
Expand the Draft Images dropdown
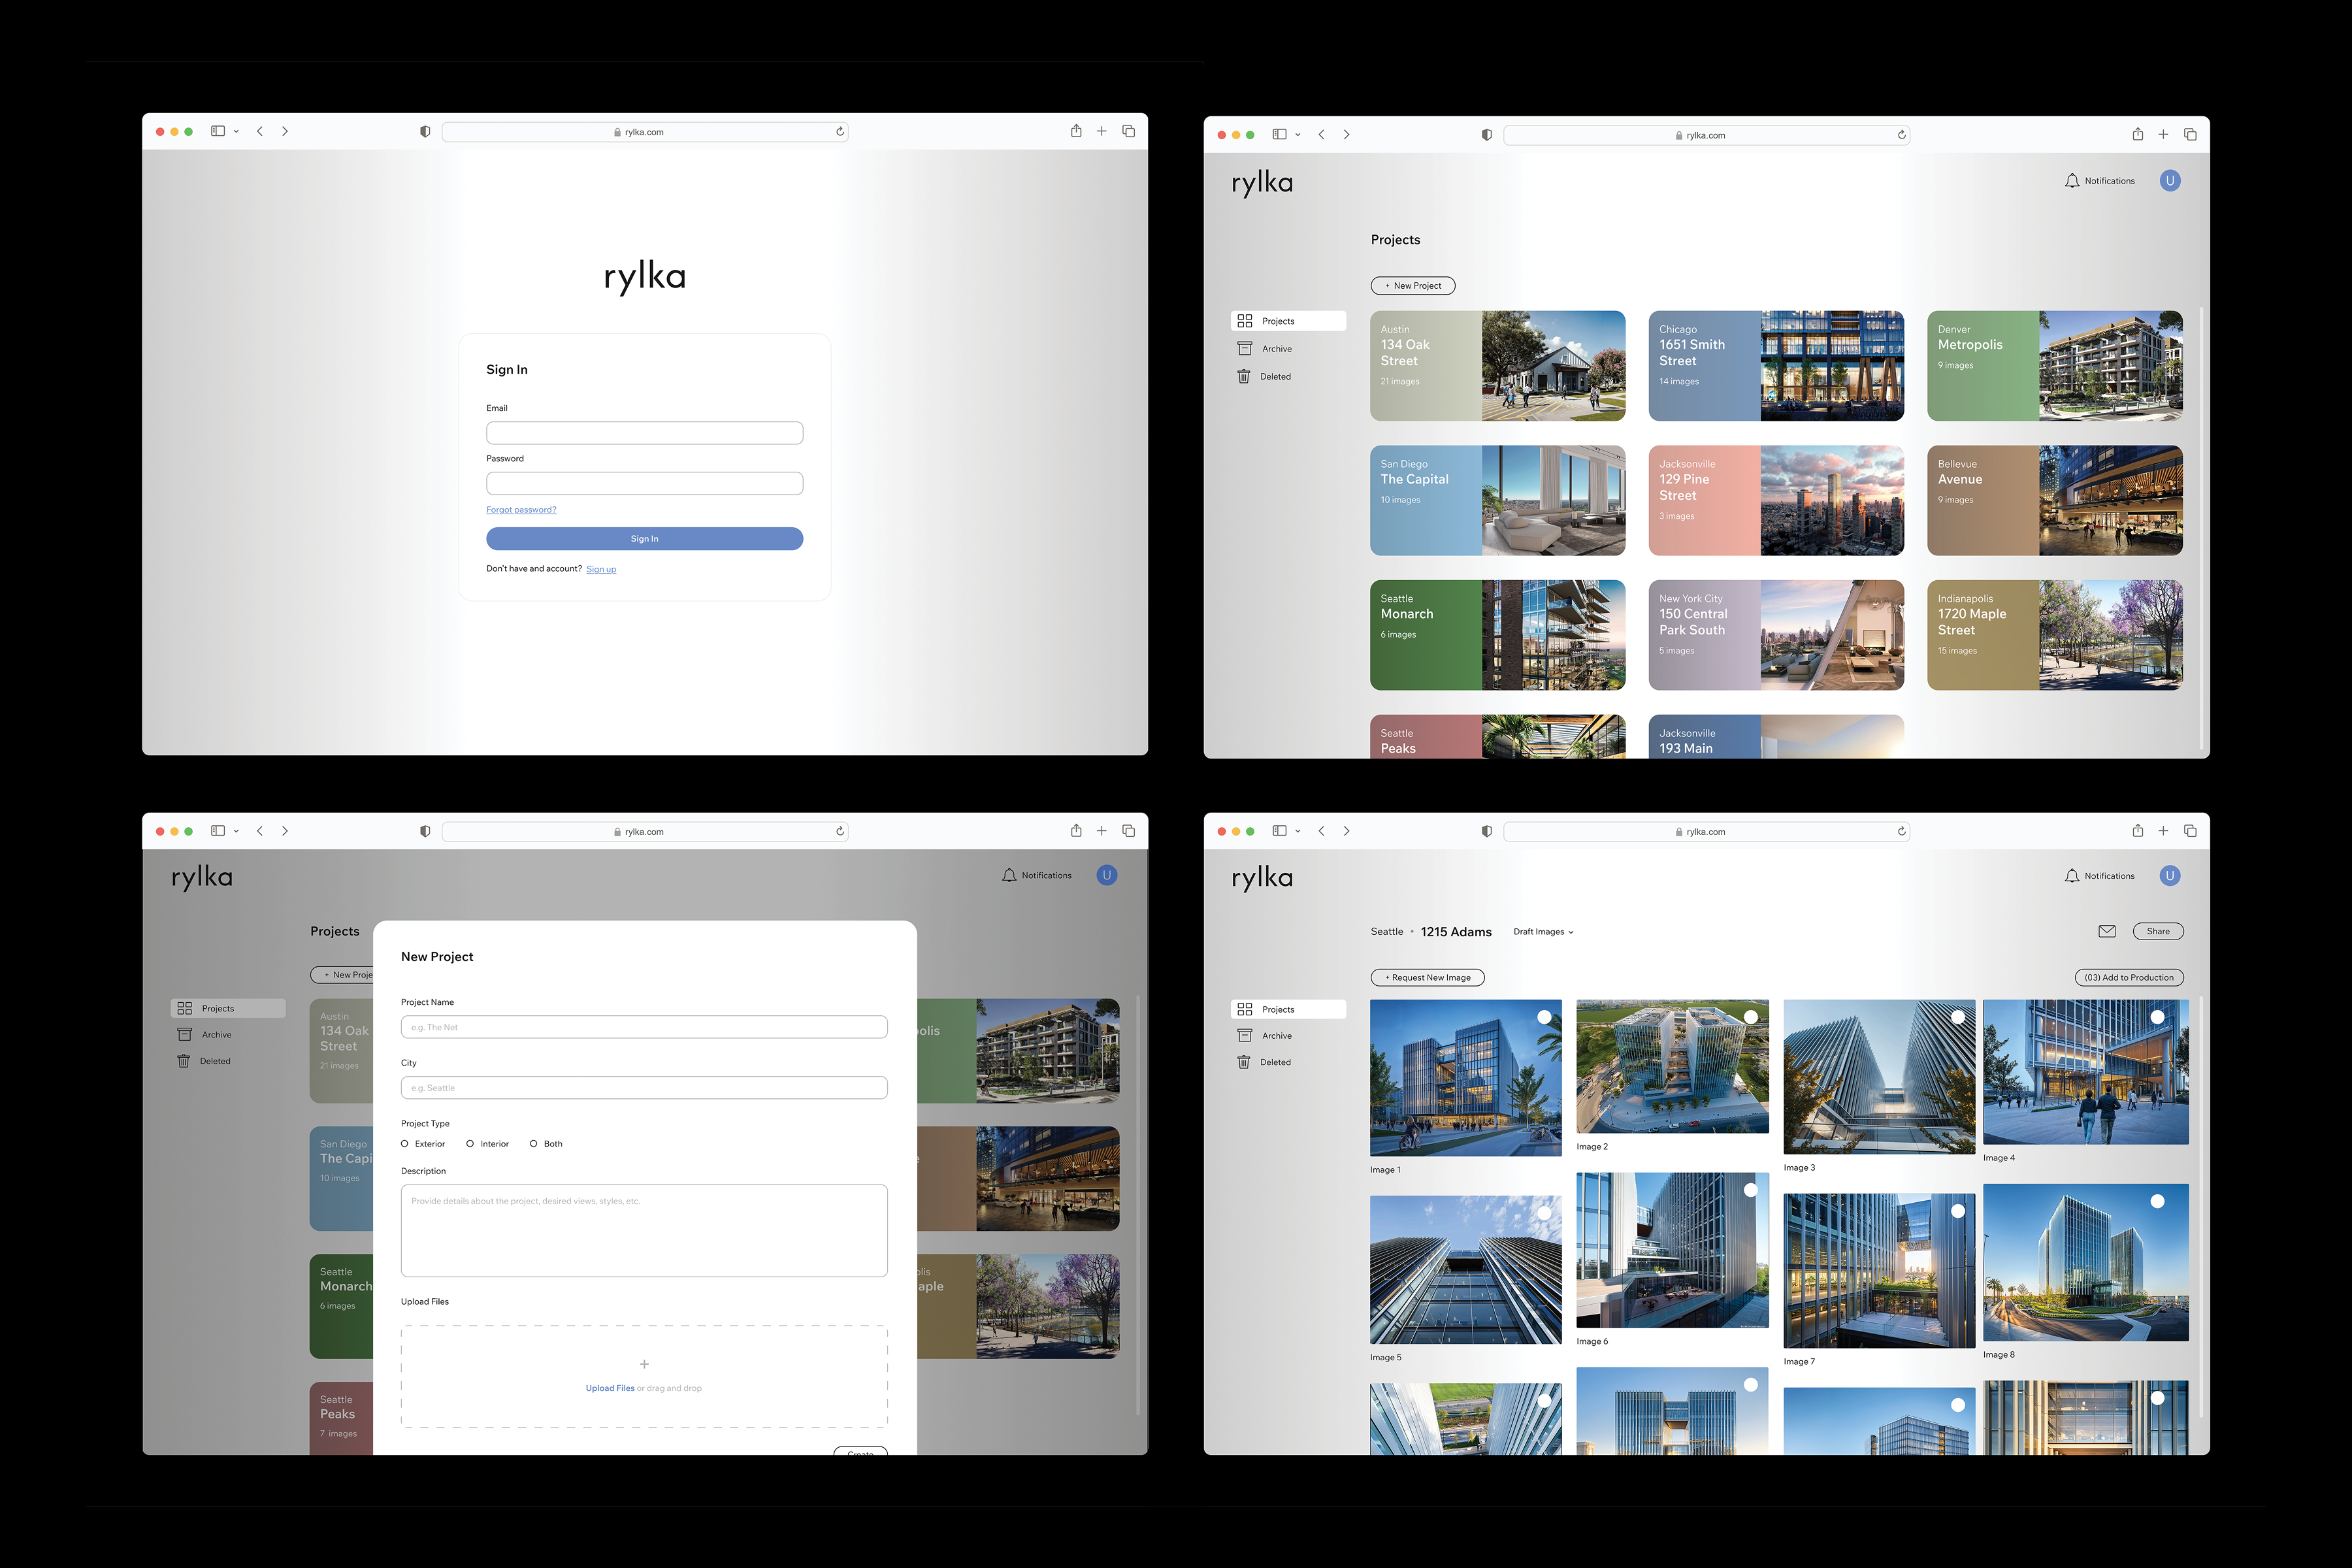point(1543,932)
